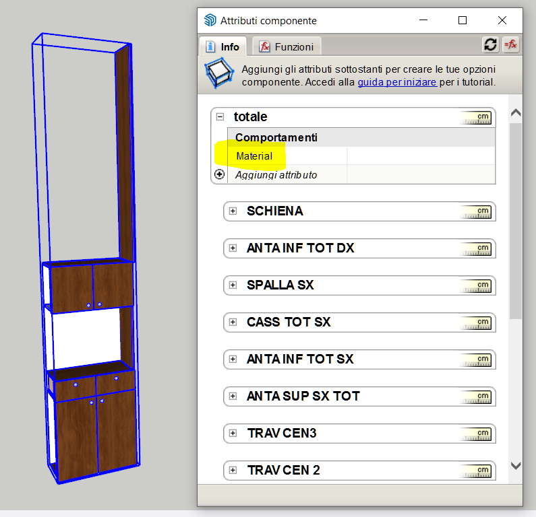This screenshot has width=536, height=517.
Task: Click the Aggiungi attributo text
Action: point(276,175)
